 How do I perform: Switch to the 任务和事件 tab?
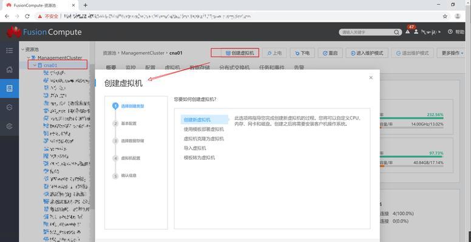coord(271,68)
